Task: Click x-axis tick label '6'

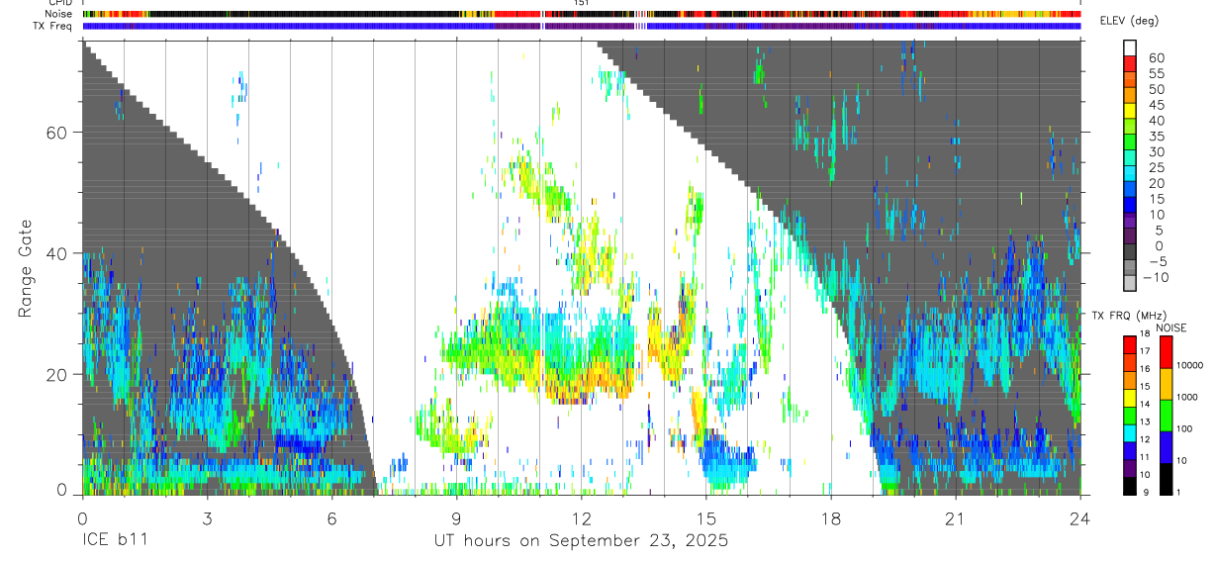Action: point(331,519)
